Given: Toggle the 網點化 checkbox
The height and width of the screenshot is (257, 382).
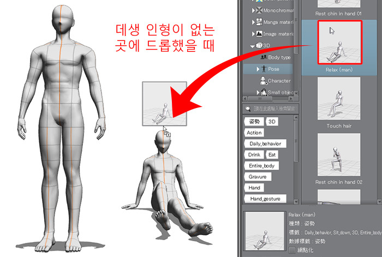Looking at the screenshot, I should coord(292,250).
